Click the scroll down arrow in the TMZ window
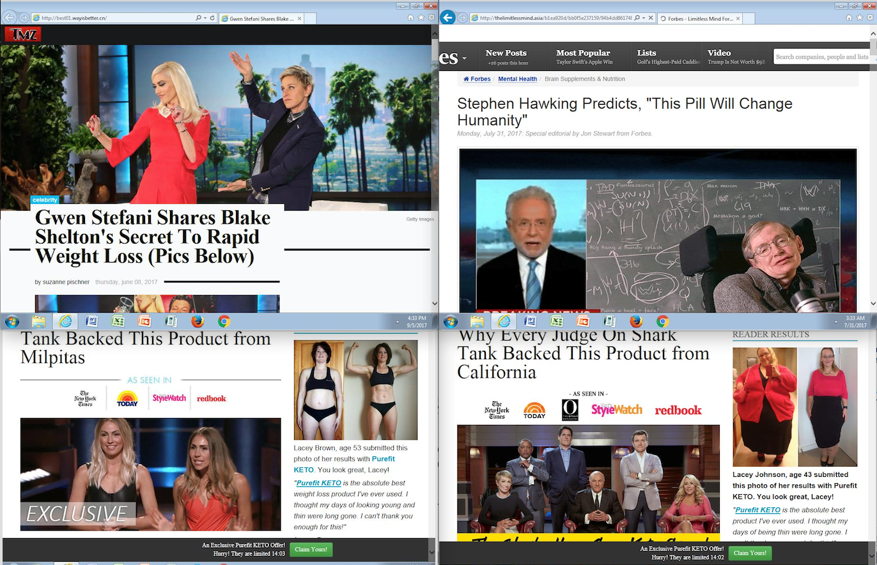Viewport: 877px width, 565px height. point(435,304)
